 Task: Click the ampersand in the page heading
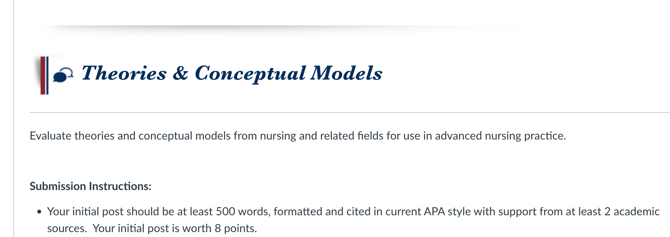(181, 73)
